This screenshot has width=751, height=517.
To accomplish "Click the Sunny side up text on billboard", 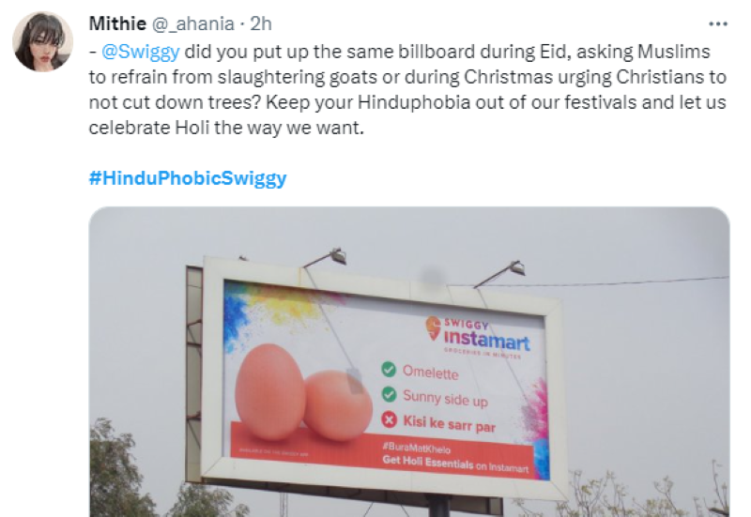I will tap(445, 398).
